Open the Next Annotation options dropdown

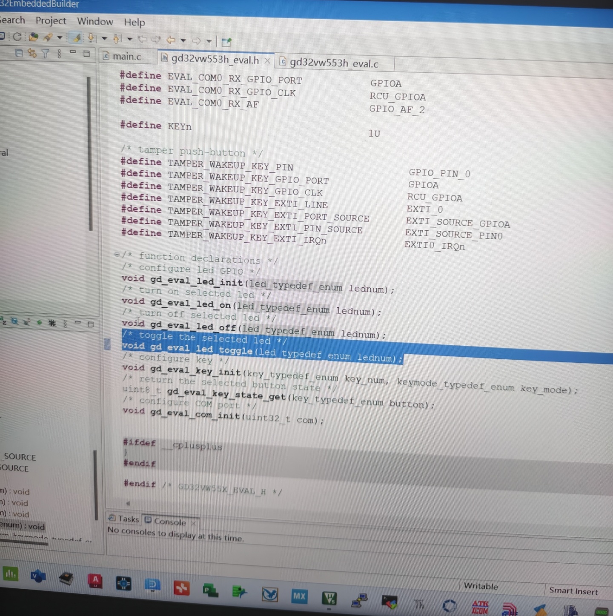(104, 39)
